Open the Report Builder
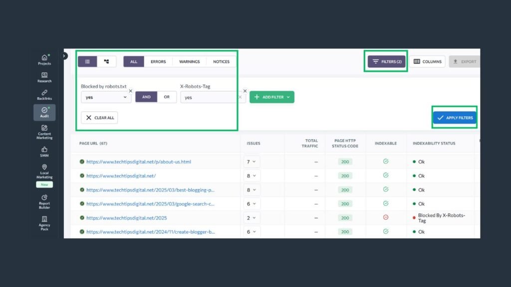 (x=44, y=202)
